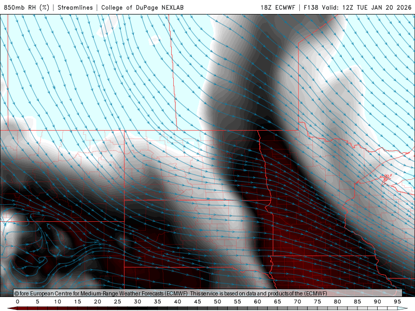
Task: Click the "70" value on the color scale
Action: tap(297, 302)
